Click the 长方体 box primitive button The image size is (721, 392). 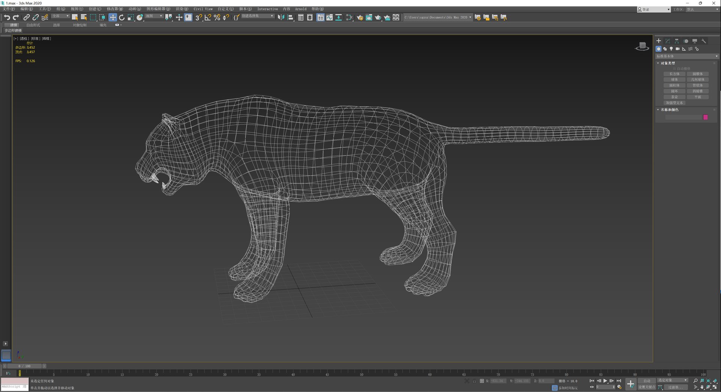(674, 74)
